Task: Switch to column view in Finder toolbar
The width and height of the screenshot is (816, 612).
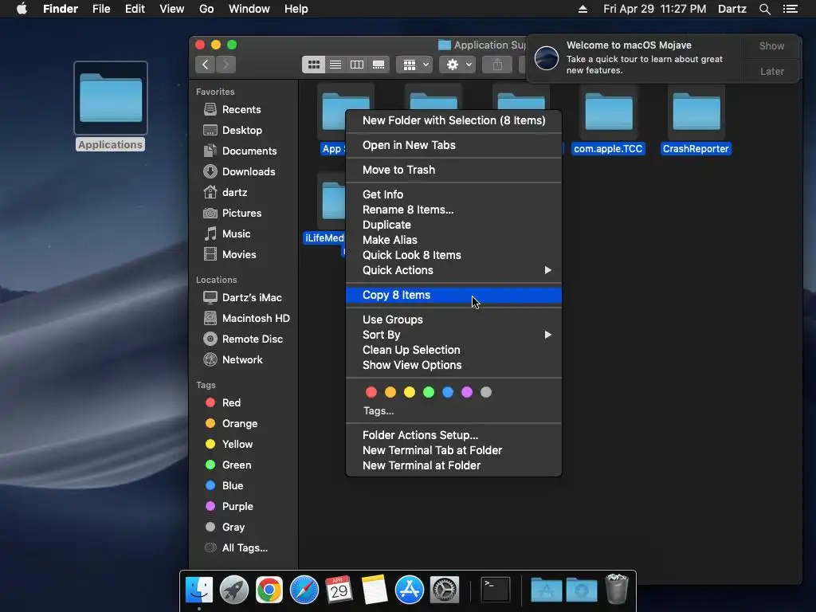Action: [357, 65]
